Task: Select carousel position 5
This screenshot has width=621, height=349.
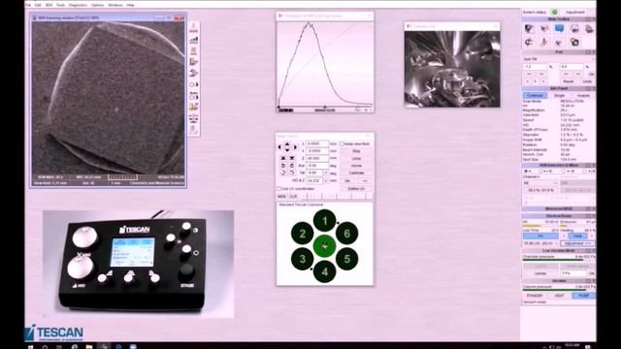Action: 347,259
